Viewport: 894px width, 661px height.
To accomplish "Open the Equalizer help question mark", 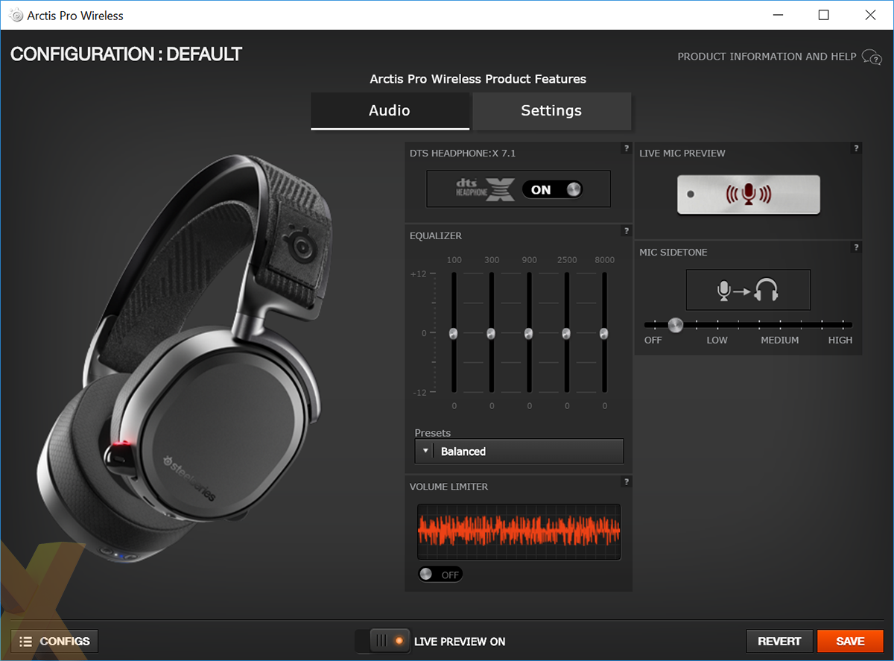I will tap(627, 231).
